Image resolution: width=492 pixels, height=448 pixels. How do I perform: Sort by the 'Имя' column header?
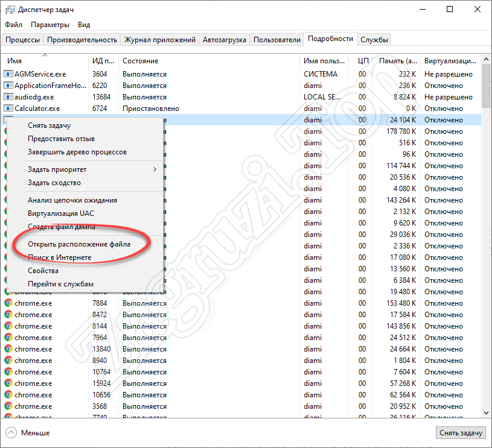15,61
